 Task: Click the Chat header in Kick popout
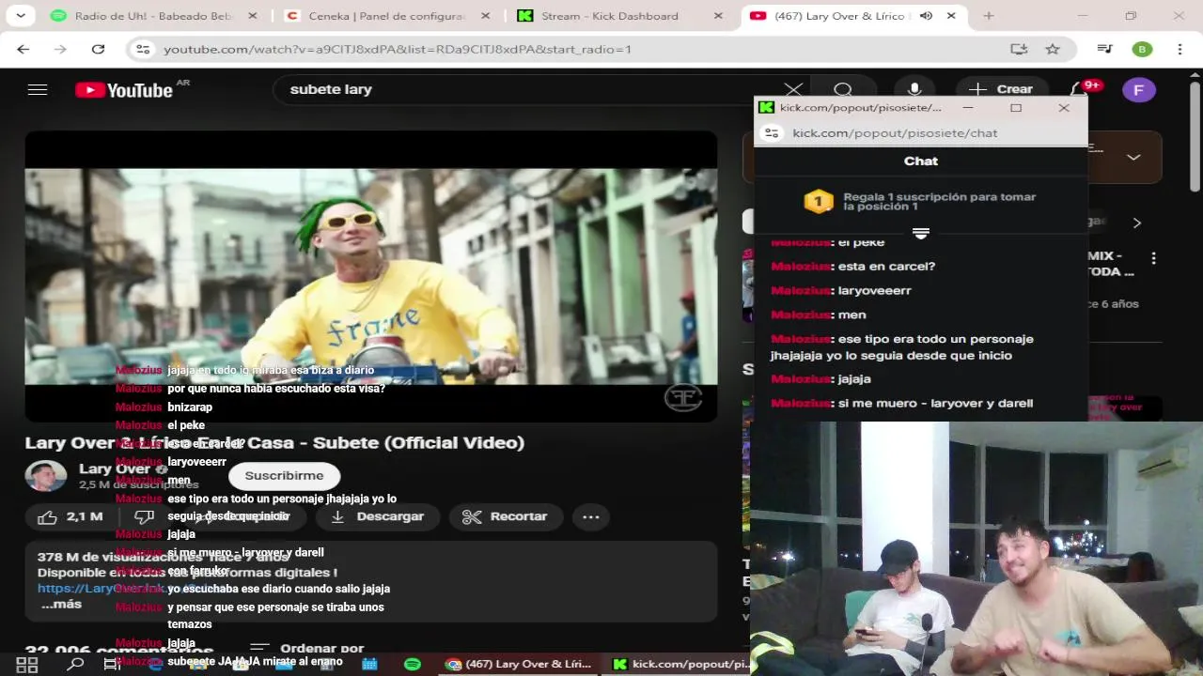point(921,161)
